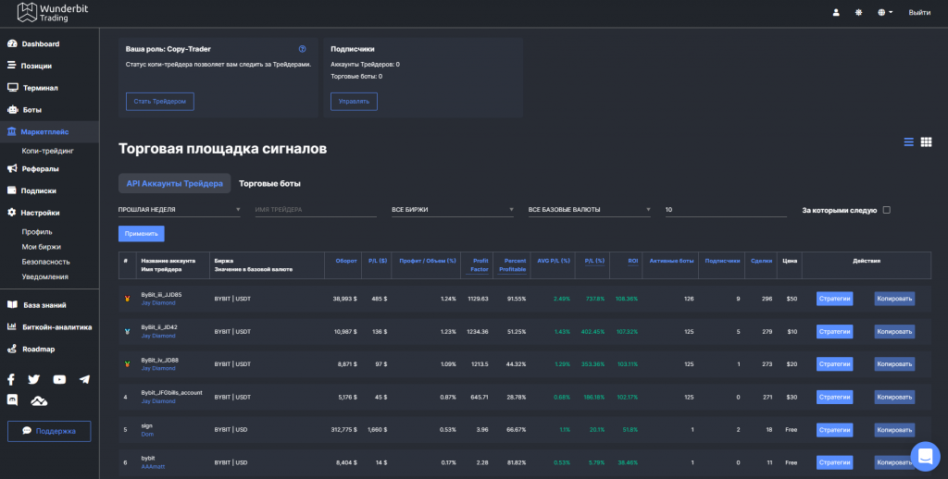The width and height of the screenshot is (948, 479).
Task: Expand the 'ПРОШЛАЯ НЕДЕЛЯ' period dropdown
Action: click(x=179, y=210)
